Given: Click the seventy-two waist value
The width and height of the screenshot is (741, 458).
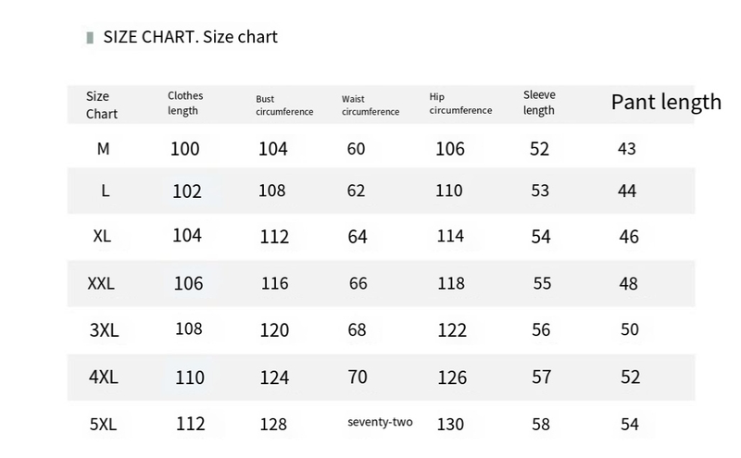Looking at the screenshot, I should pos(380,423).
